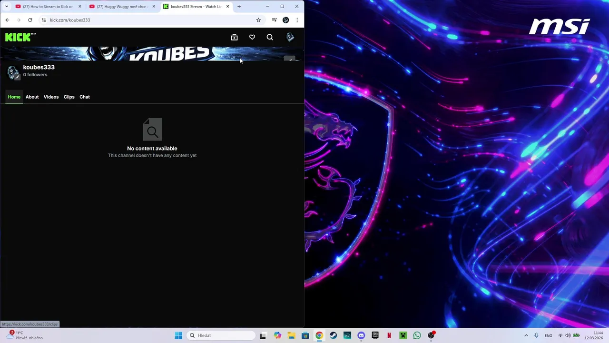Screen dimensions: 609x343
Task: Go back in browser history
Action: (x=7, y=20)
